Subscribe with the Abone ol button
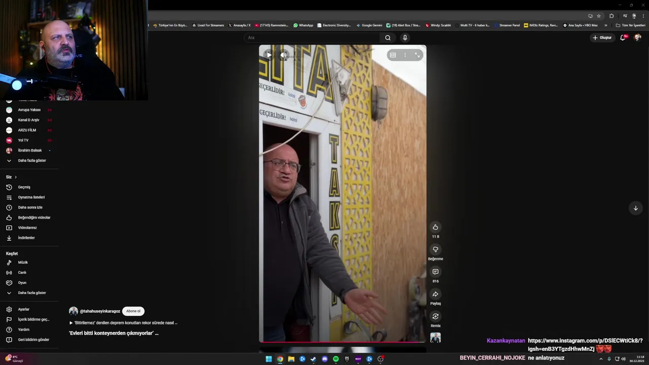 (133, 311)
